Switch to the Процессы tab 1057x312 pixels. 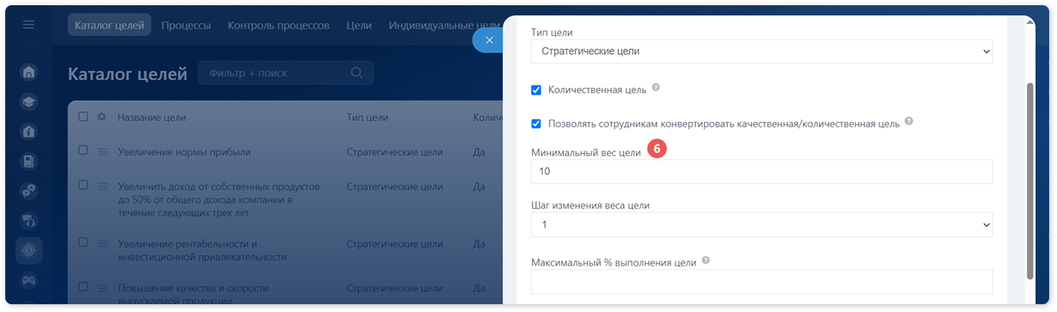(x=186, y=25)
